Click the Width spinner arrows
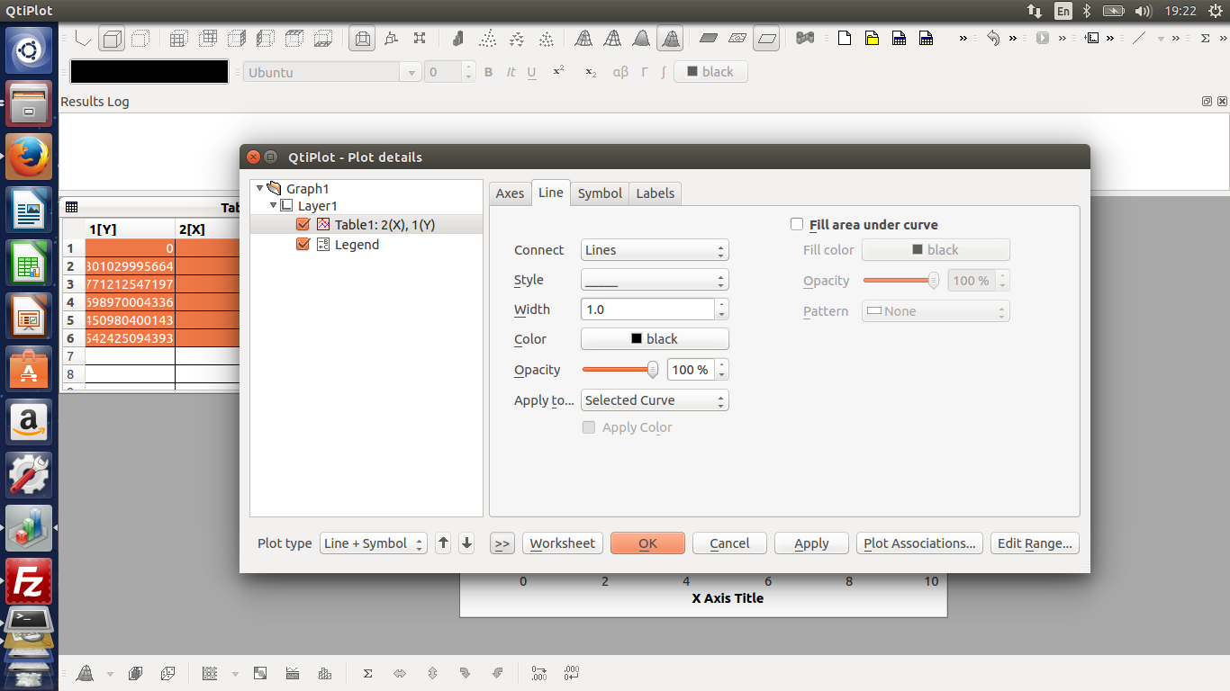This screenshot has width=1230, height=691. 721,310
